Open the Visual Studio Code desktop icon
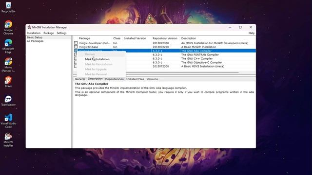 pos(8,121)
